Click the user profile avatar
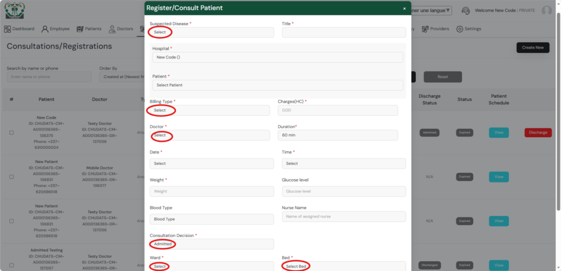561x271 pixels. (x=546, y=10)
